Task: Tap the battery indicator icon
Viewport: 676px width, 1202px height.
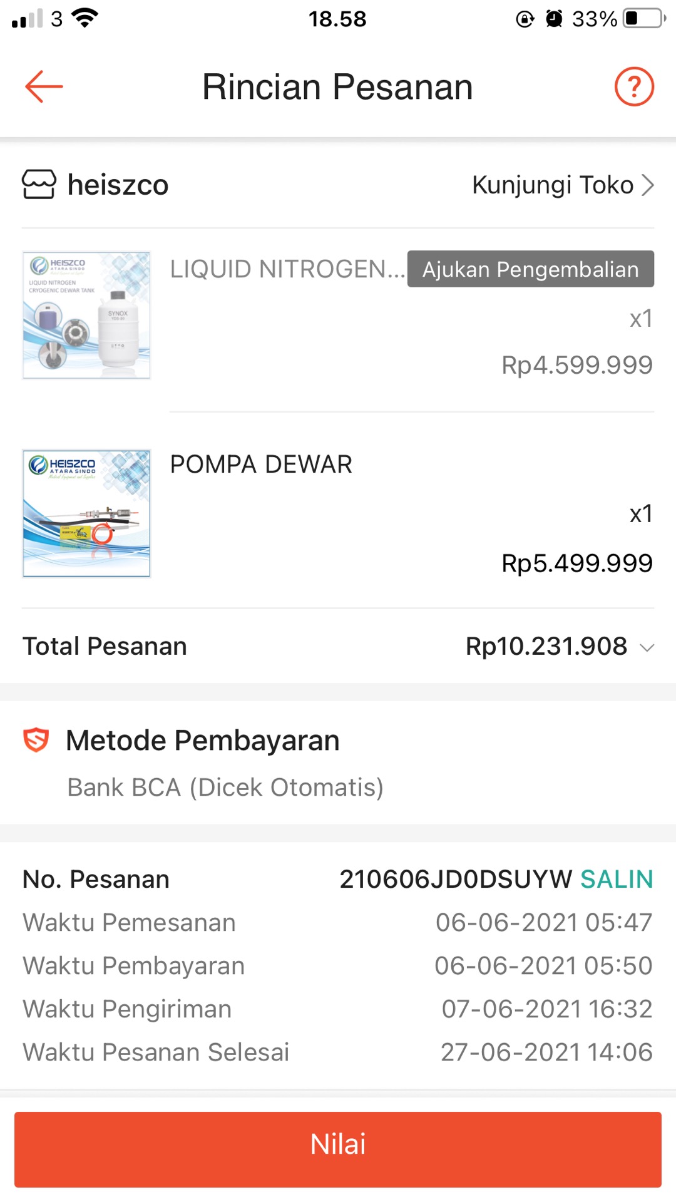Action: click(645, 19)
